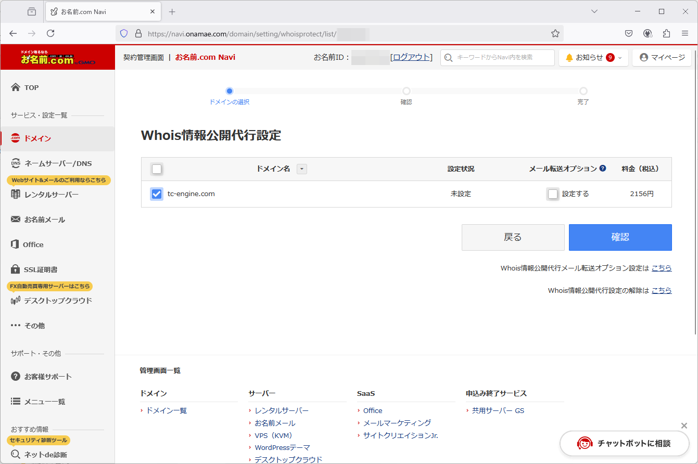This screenshot has height=464, width=698.
Task: Open the ドメイン menu in sidebar
Action: click(37, 138)
